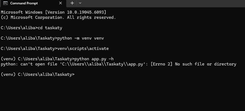245x111 pixels.
Task: Click the 'python app.py -h' command
Action: click(x=94, y=59)
